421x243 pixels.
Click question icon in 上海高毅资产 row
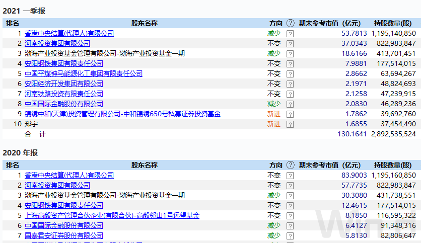pos(290,216)
